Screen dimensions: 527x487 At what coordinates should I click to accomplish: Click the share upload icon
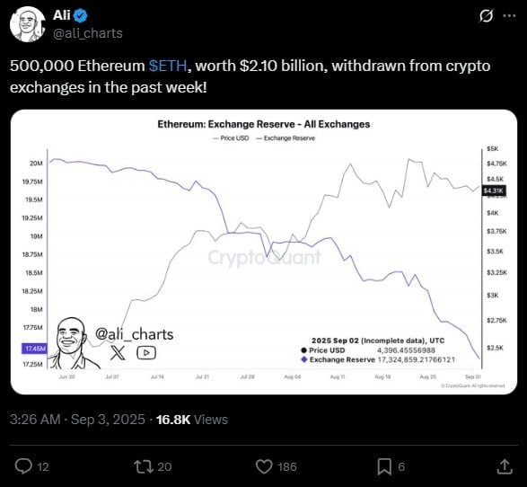[x=505, y=466]
